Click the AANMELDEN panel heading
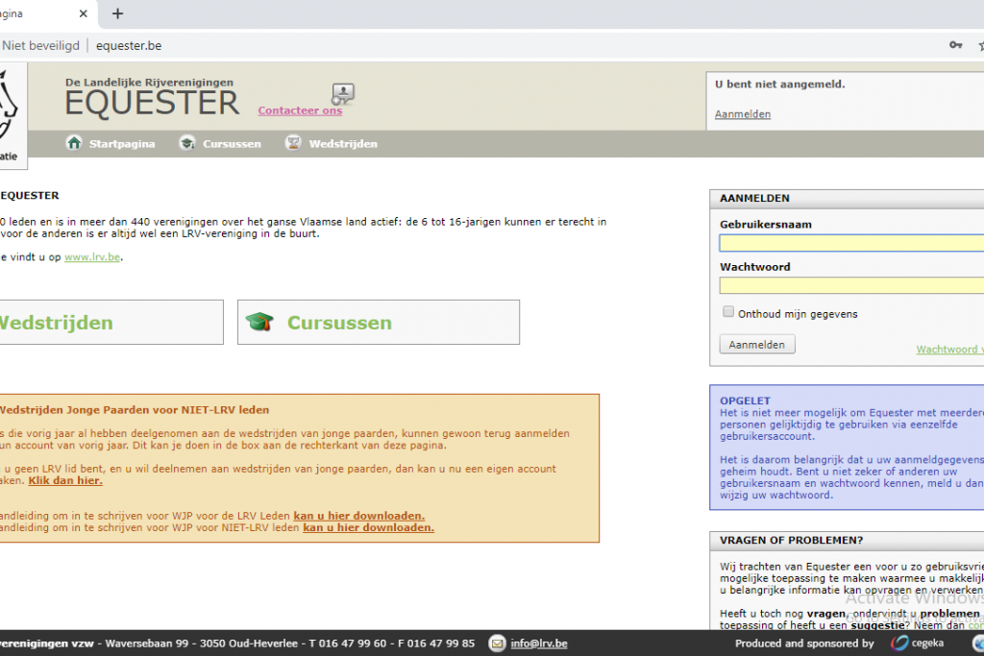The width and height of the screenshot is (984, 656). coord(754,198)
